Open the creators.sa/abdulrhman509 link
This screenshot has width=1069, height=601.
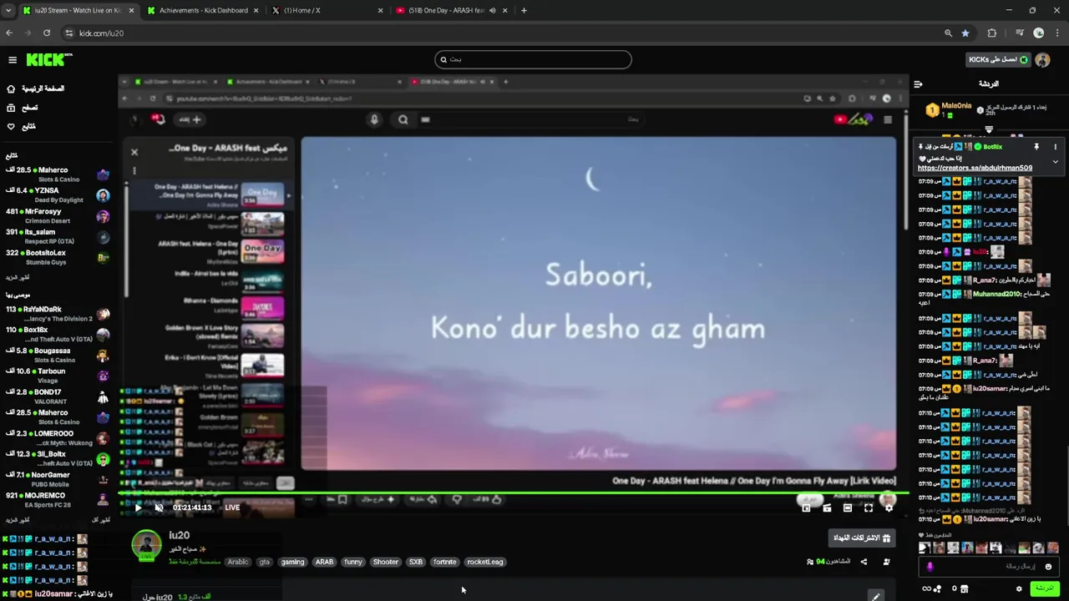(975, 168)
